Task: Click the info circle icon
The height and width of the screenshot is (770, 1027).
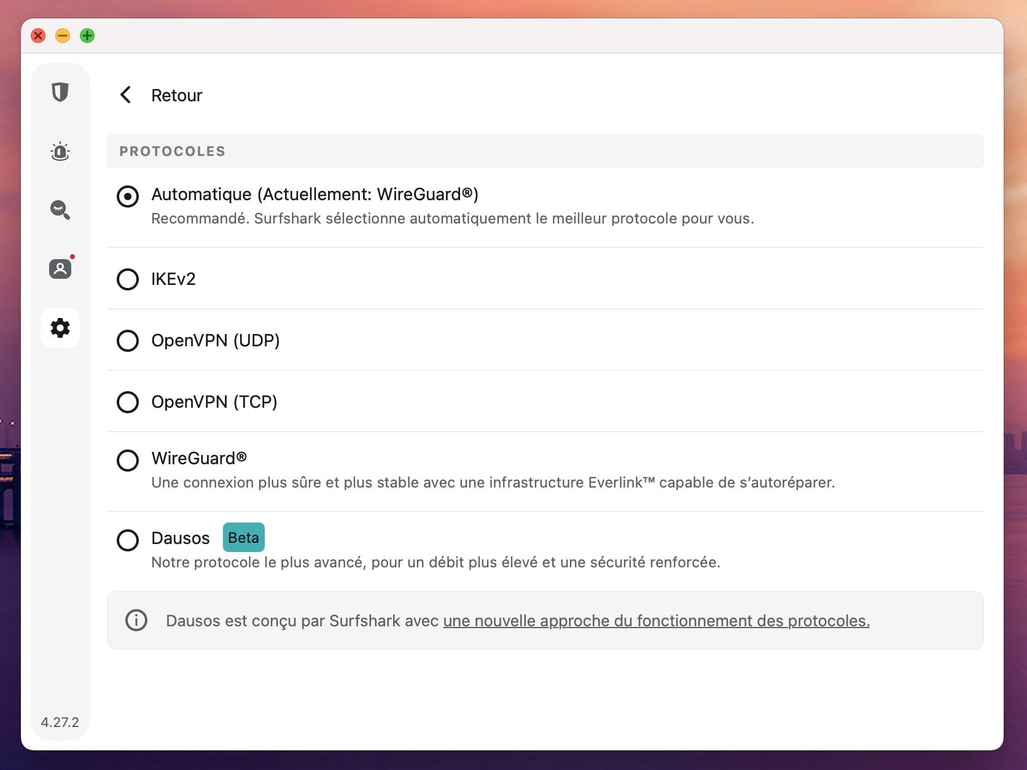Action: [x=136, y=620]
